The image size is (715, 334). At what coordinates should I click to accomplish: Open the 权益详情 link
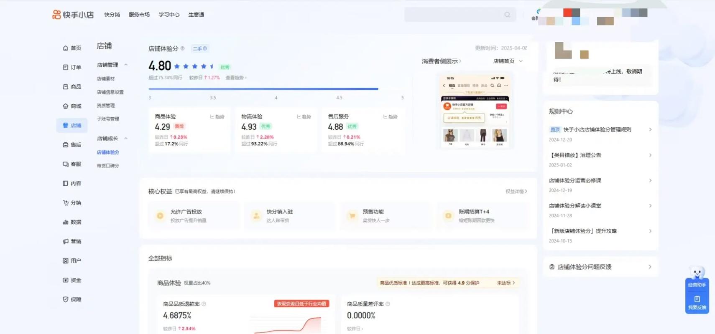coord(516,192)
